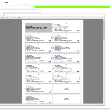Screen dimensions: 110x110
Task: Click the Print all label
Action: pos(6,2)
